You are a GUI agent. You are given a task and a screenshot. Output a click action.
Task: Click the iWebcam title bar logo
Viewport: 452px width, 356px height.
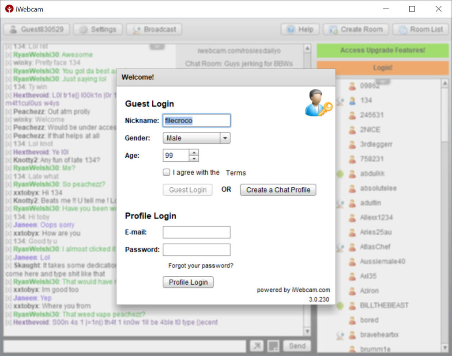point(9,9)
